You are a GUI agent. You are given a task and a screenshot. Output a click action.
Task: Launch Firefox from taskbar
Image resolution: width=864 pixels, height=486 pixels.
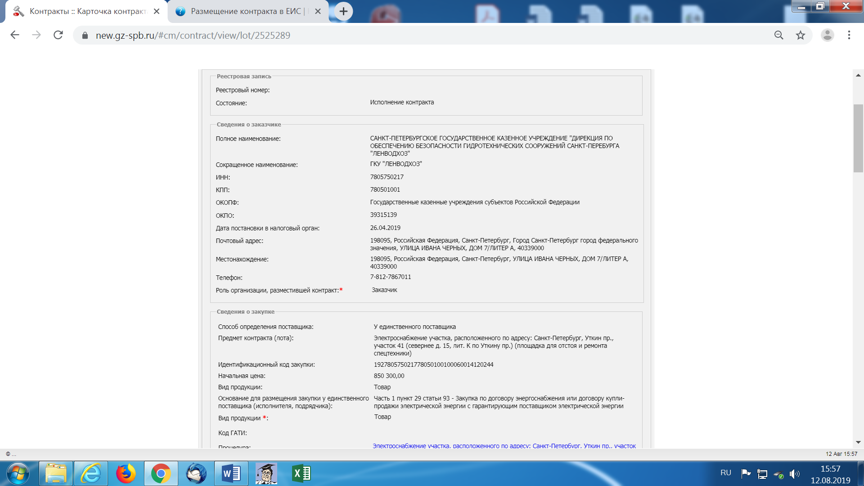pyautogui.click(x=126, y=473)
